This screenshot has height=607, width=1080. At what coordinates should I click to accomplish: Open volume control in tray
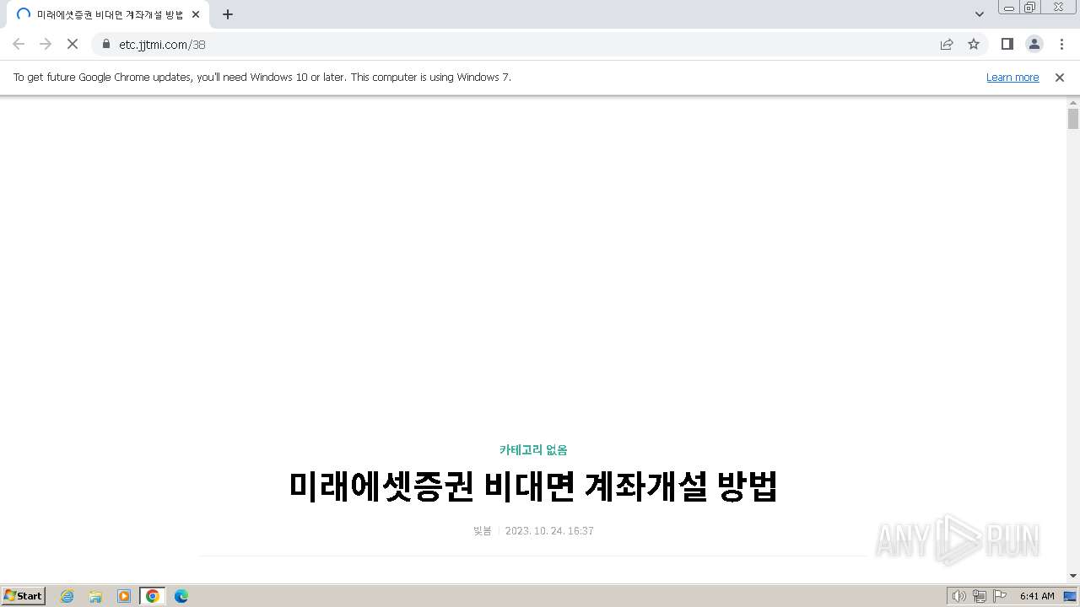[x=958, y=596]
